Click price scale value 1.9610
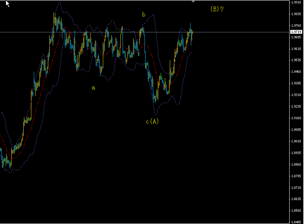This screenshot has width=304, height=224. click(x=296, y=49)
